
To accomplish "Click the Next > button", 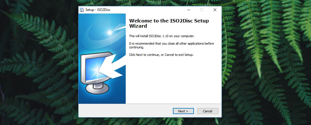I will click(x=183, y=111).
